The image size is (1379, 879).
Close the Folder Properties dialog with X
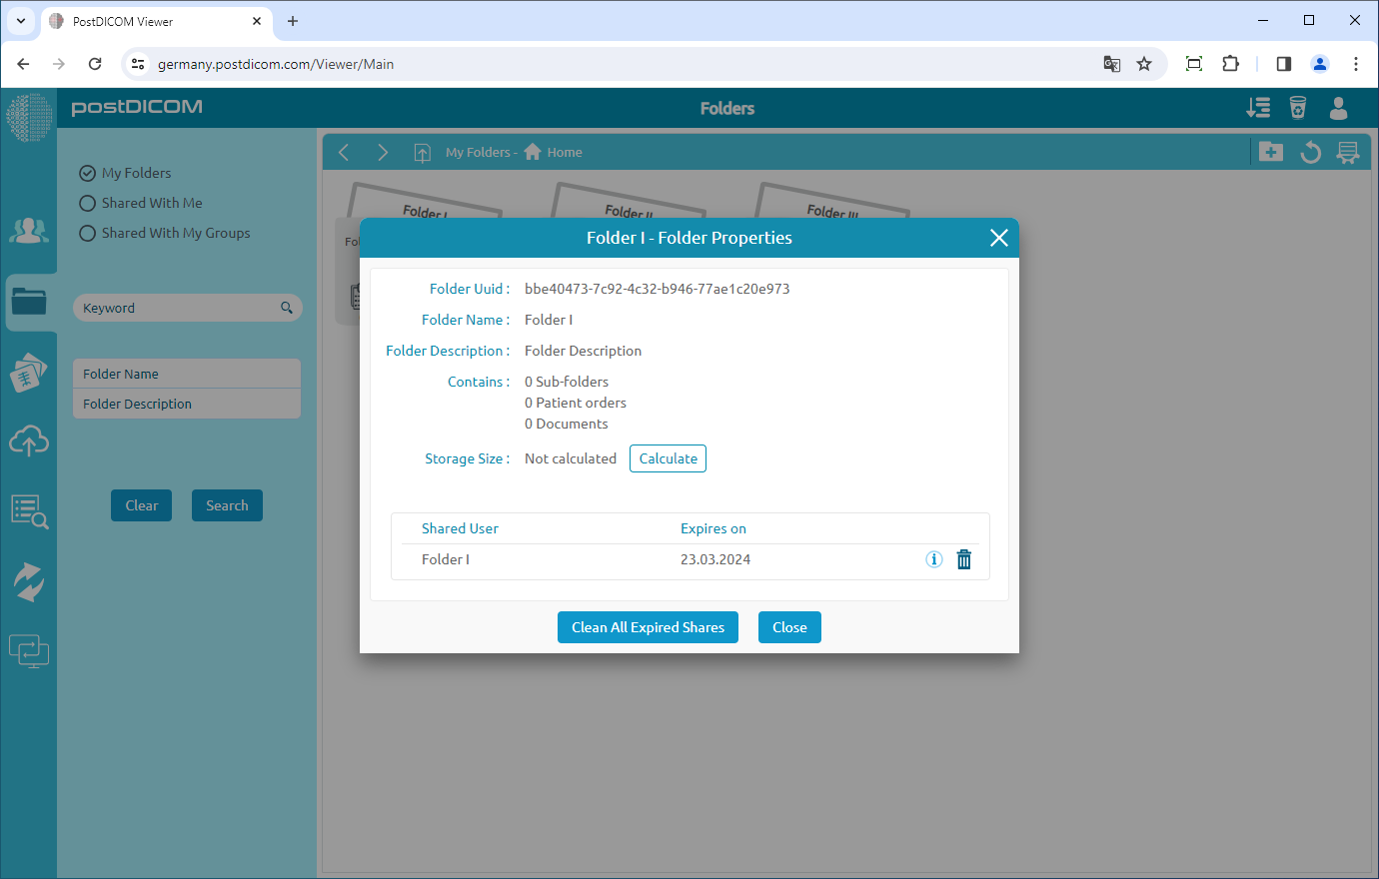[x=998, y=238]
